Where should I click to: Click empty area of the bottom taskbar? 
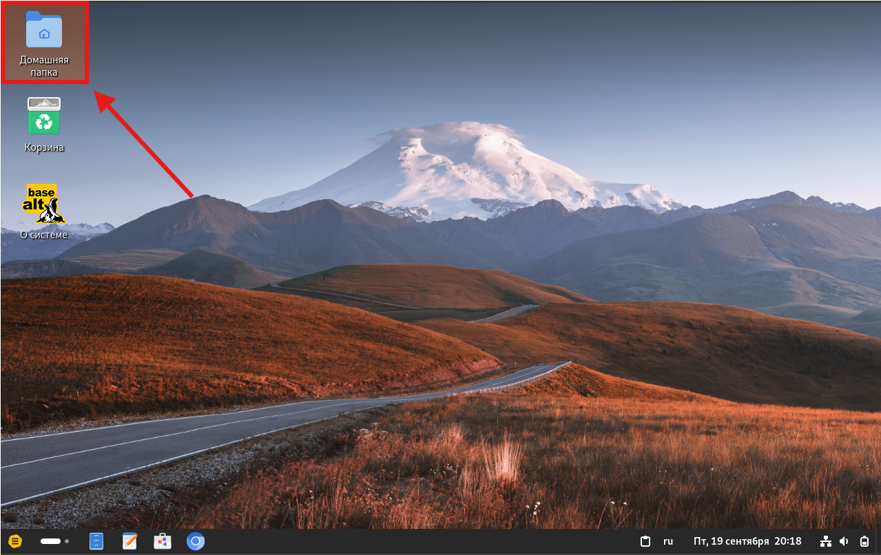click(413, 541)
